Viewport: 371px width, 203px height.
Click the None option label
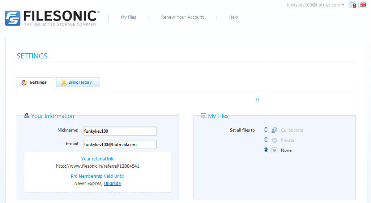click(286, 150)
